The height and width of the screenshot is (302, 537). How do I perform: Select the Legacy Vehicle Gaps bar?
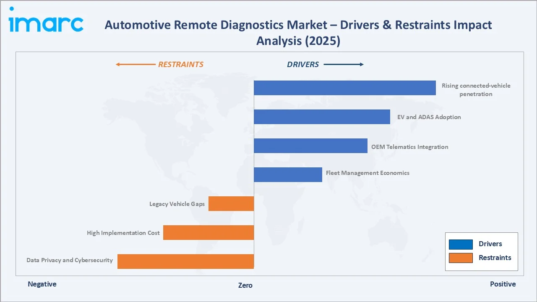pyautogui.click(x=231, y=203)
